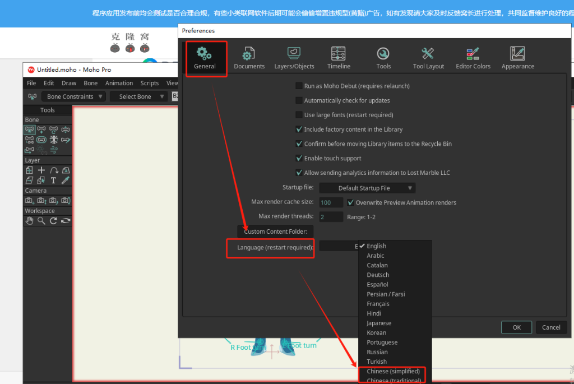This screenshot has height=384, width=574.
Task: Select the Insert Text T tool
Action: tap(53, 180)
